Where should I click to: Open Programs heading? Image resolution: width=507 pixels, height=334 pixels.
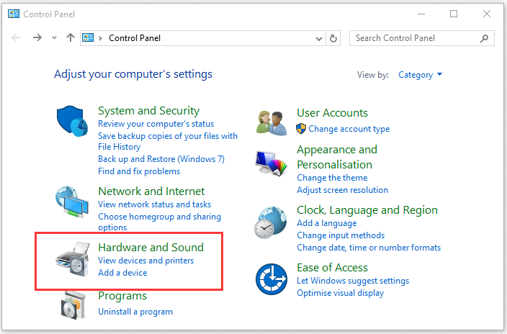[122, 296]
